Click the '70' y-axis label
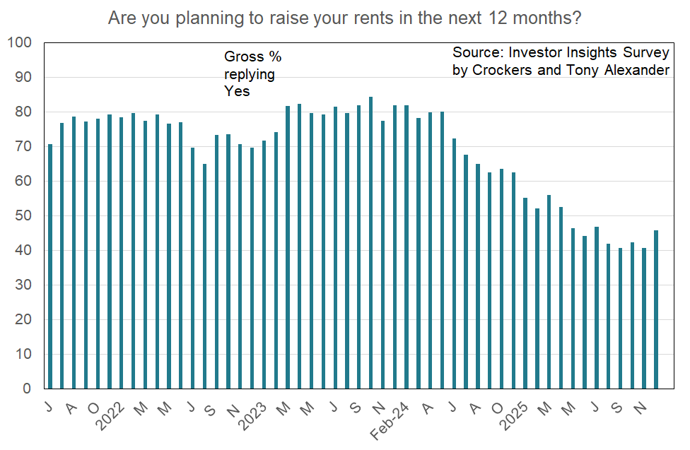This screenshot has width=690, height=450. 23,147
